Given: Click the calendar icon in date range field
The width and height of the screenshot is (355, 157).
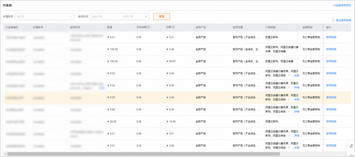Looking at the screenshot, I should tap(146, 17).
